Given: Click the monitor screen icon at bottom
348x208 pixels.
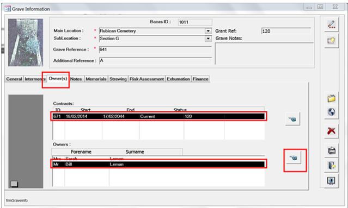Looking at the screenshot, I should coord(331,181).
